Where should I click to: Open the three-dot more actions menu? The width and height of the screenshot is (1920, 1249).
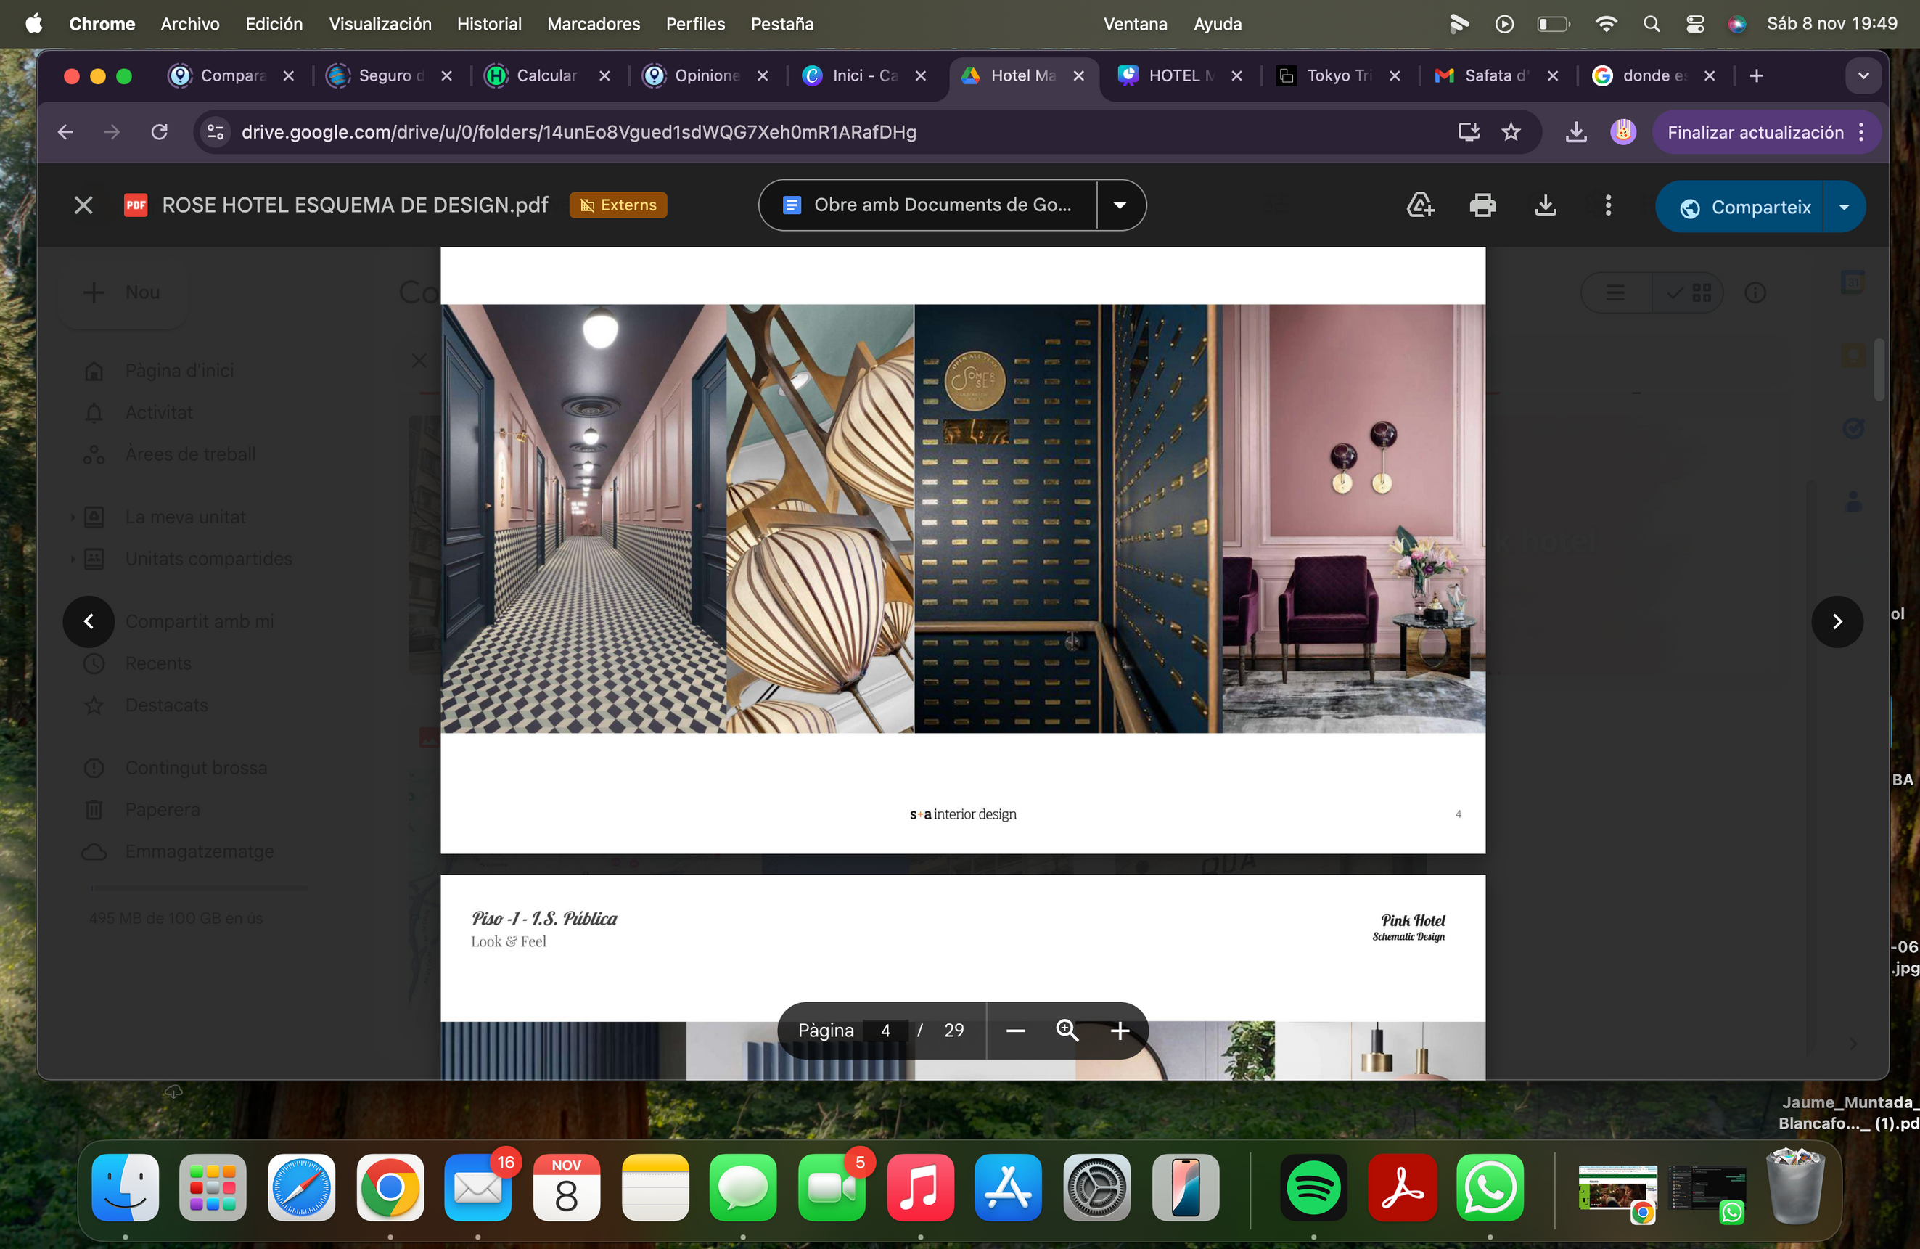coord(1608,205)
